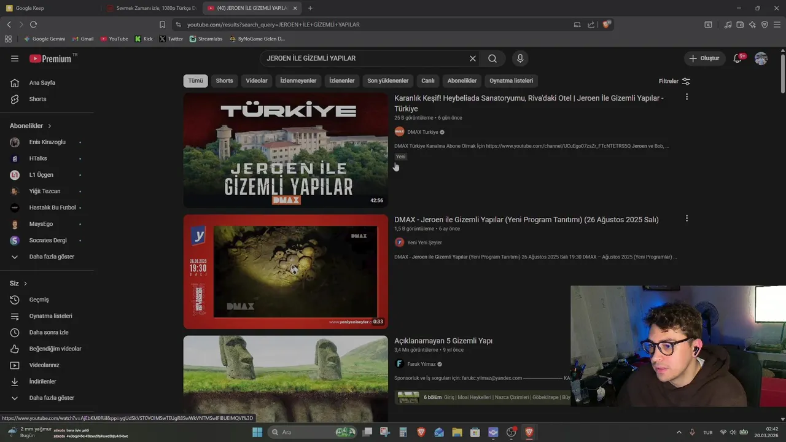
Task: Open Açıklanamayan 5 Gizemli Yapı title
Action: click(443, 341)
